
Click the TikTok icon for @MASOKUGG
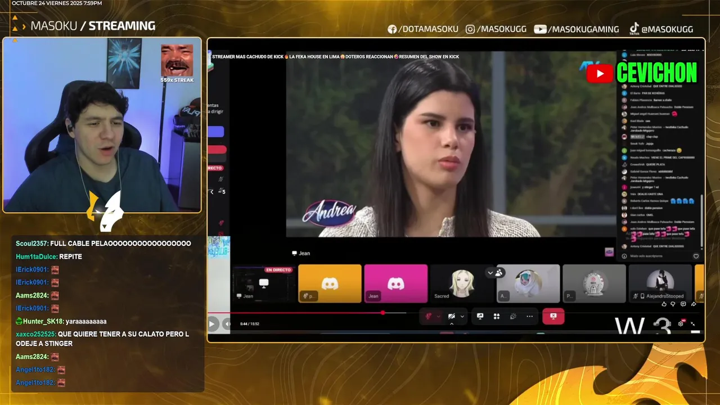tap(634, 29)
